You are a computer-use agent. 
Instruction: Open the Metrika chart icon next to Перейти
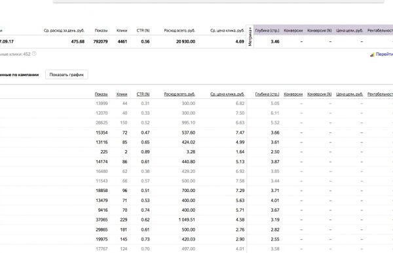pos(372,54)
